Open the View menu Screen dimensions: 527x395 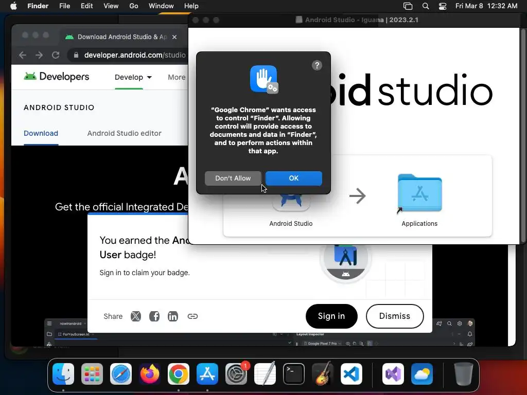[111, 6]
